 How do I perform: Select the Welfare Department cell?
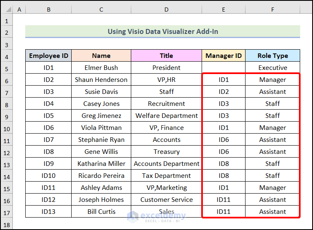[166, 115]
